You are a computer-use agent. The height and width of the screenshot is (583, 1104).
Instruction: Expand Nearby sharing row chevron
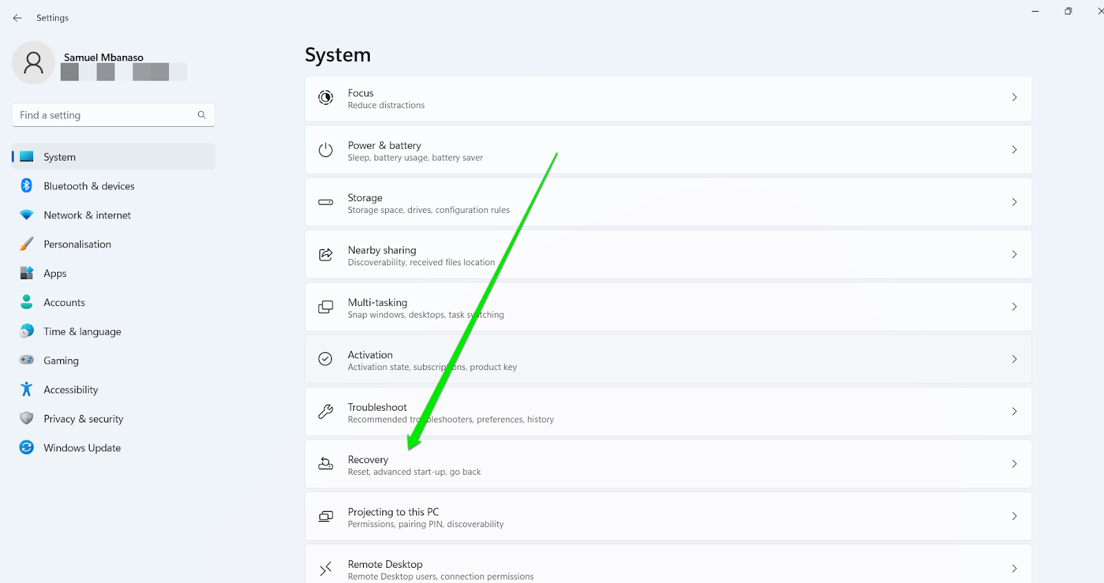(x=1014, y=254)
